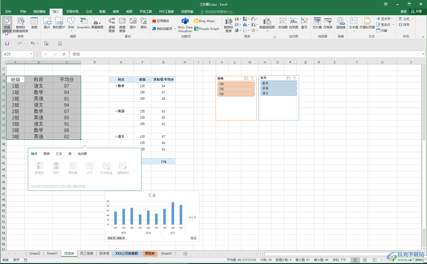Insert Online Pictures
The width and height of the screenshot is (427, 264).
click(x=59, y=23)
